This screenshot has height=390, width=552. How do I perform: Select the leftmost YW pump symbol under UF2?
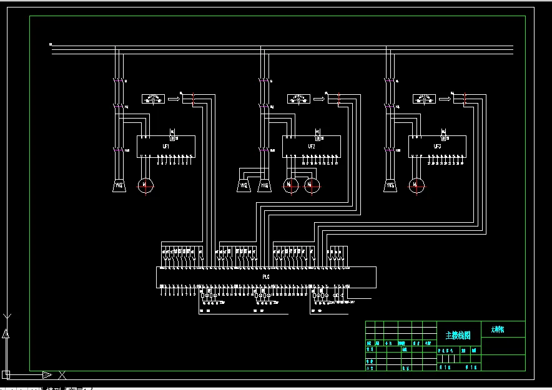244,186
